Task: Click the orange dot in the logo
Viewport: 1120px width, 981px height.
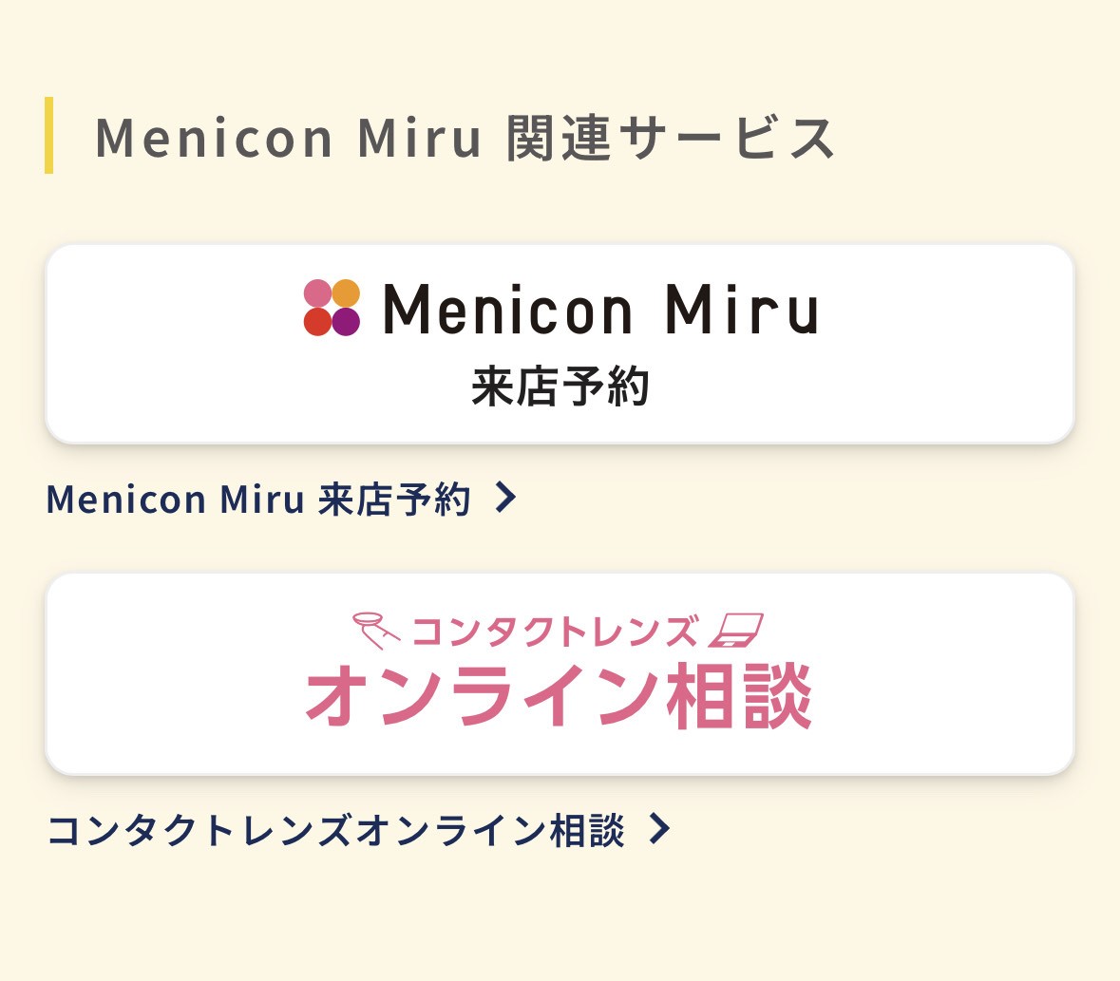Action: point(346,293)
